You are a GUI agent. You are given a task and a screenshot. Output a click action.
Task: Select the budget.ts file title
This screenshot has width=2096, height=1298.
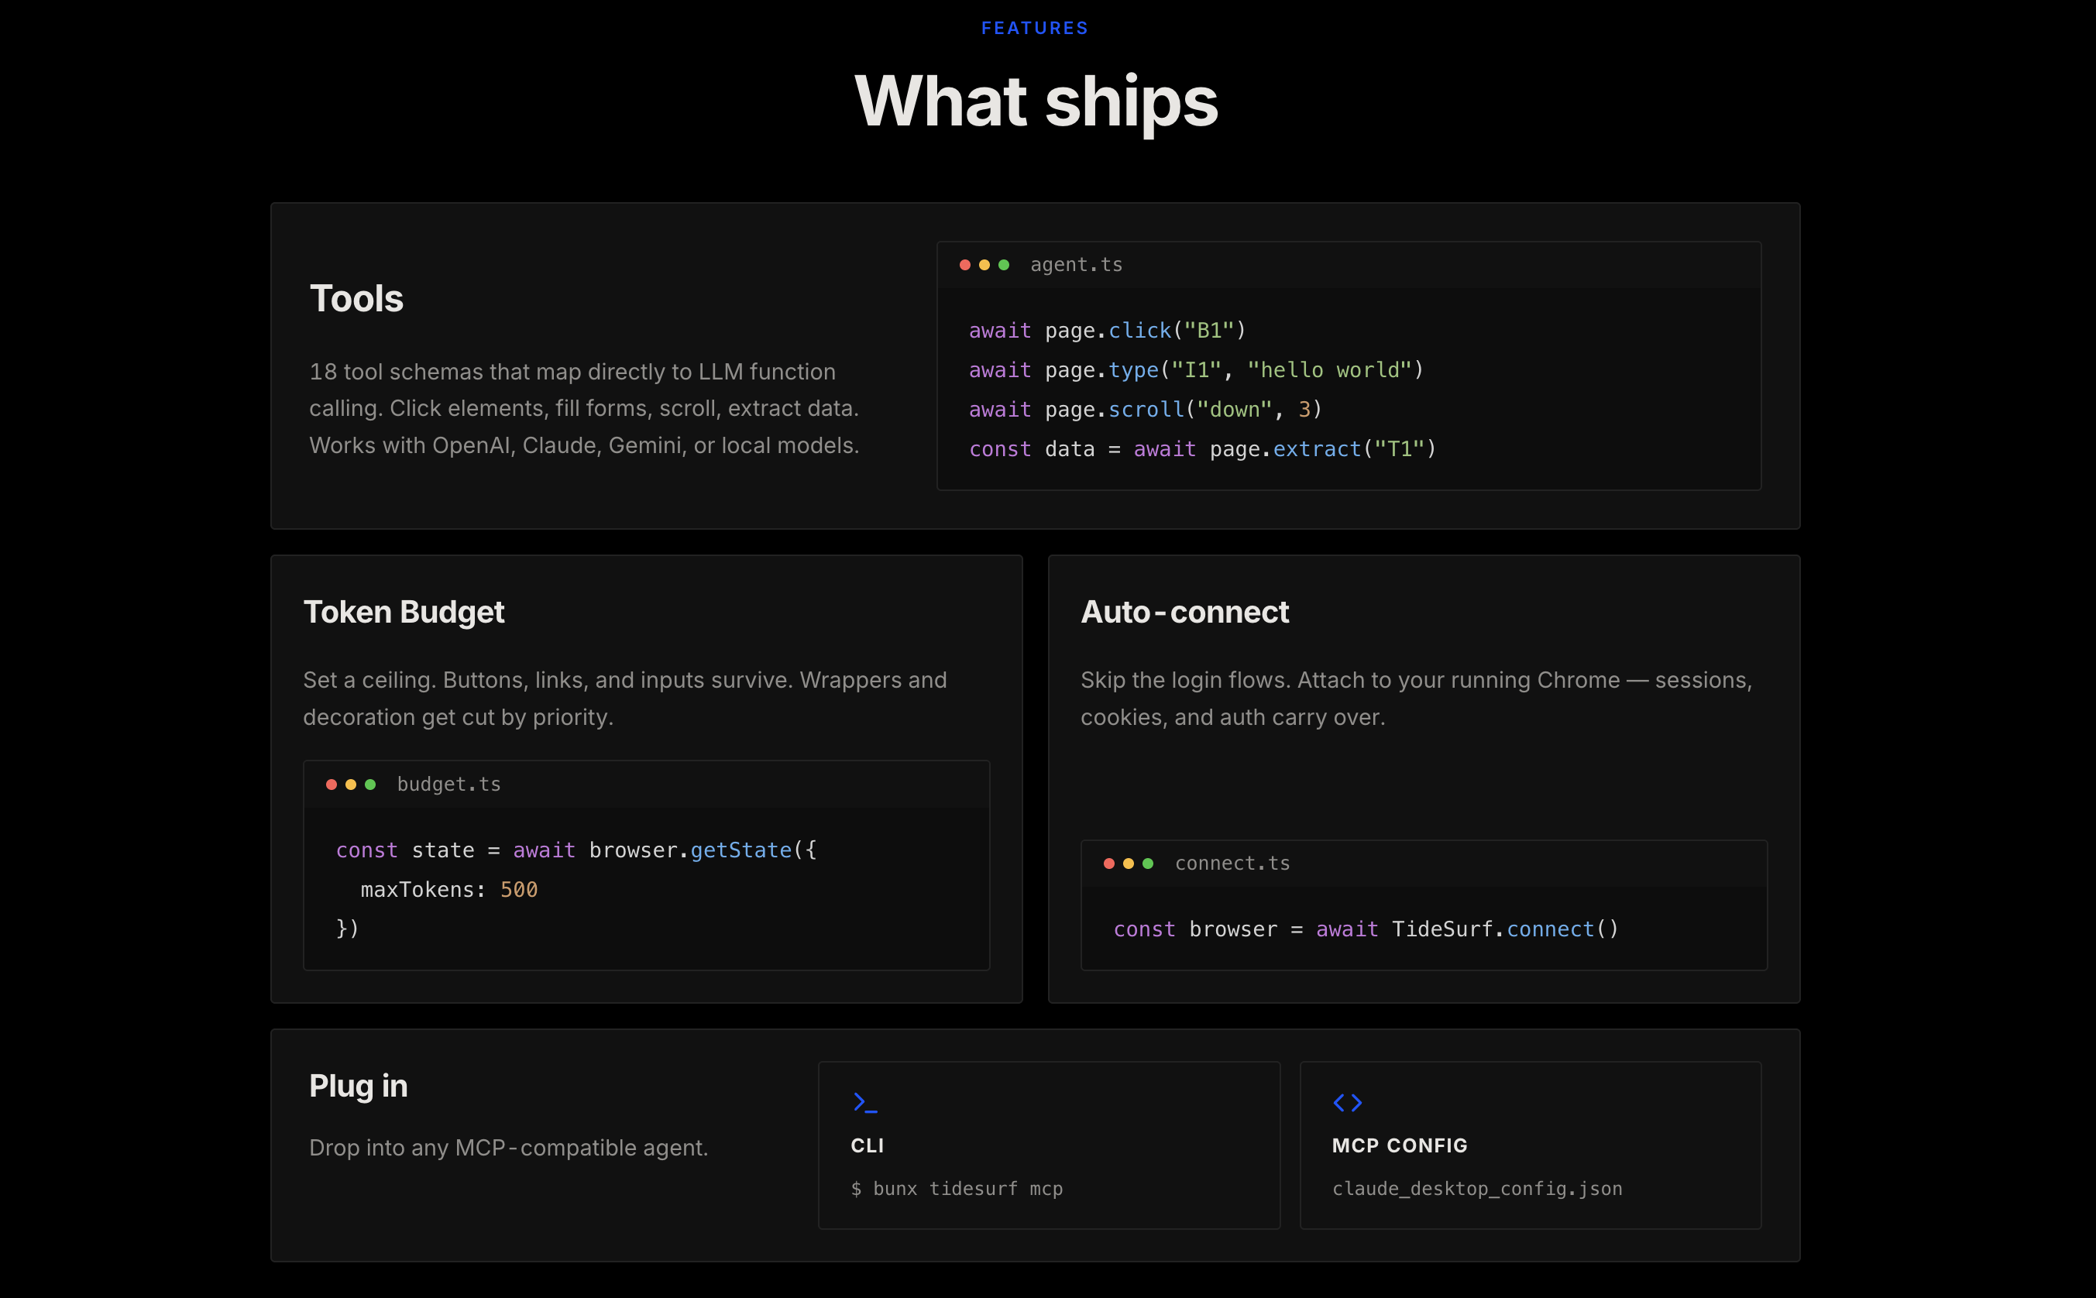point(448,785)
